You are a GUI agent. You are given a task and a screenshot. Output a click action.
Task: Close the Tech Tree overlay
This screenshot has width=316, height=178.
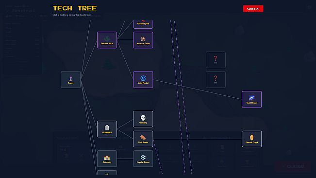[253, 8]
